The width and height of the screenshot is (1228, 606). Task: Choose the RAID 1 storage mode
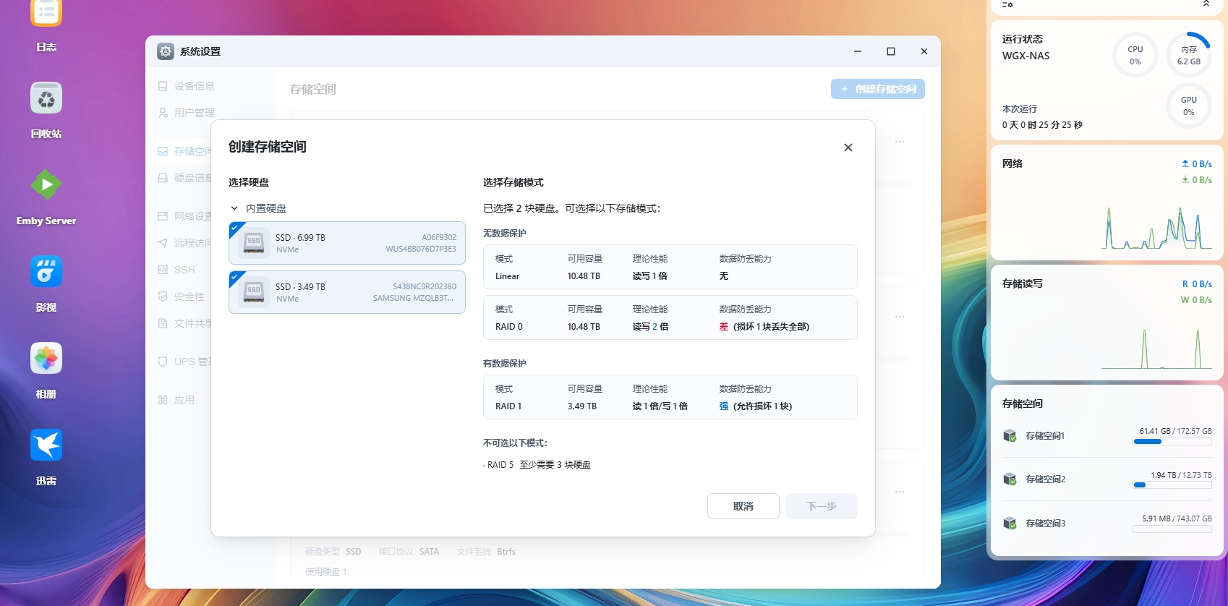670,397
